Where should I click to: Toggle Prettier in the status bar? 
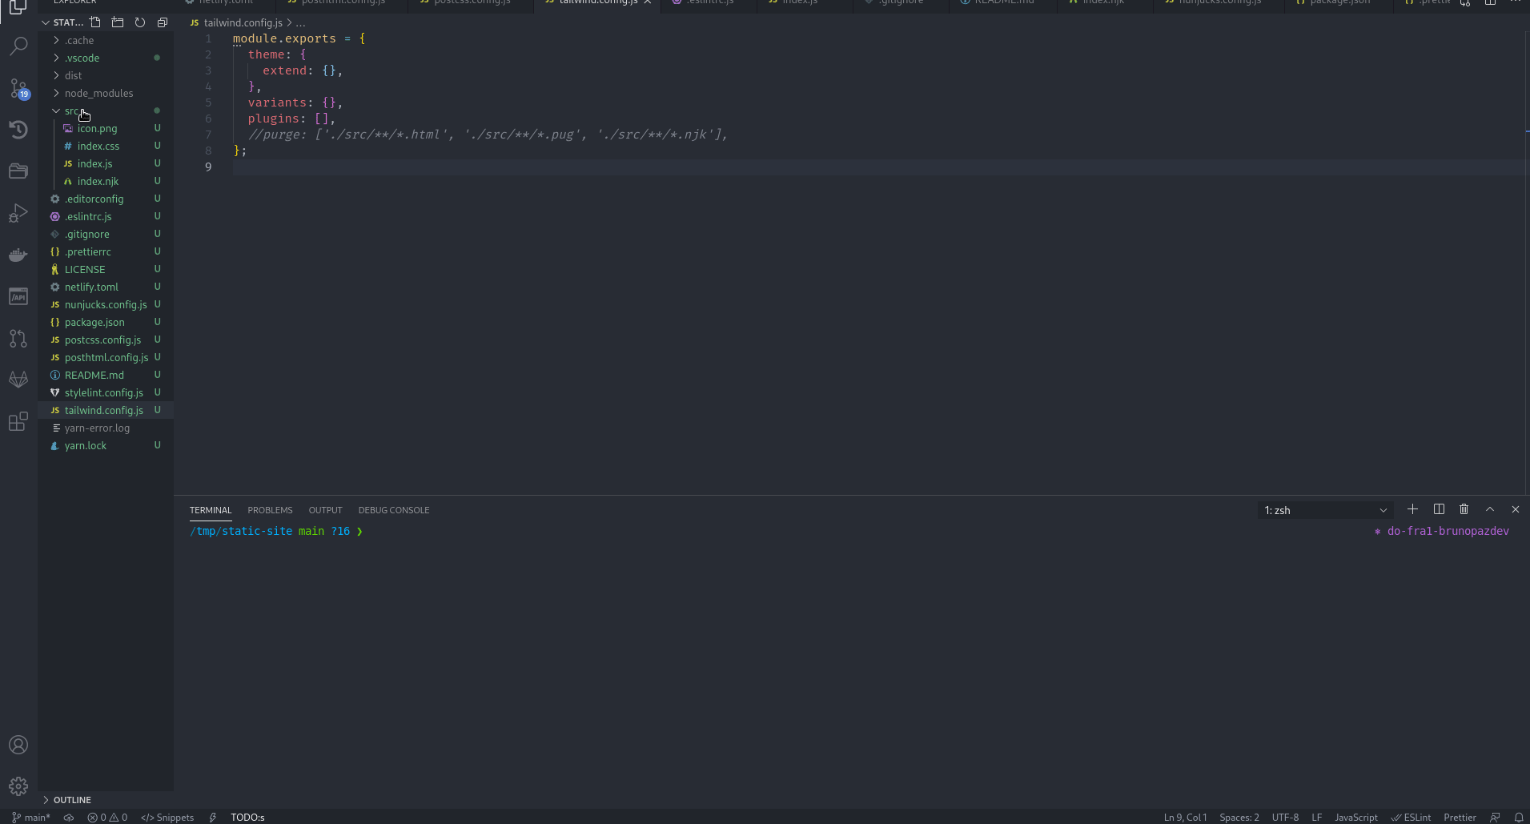(1460, 817)
